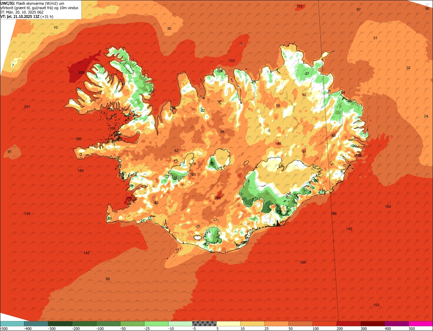
Task: Click the legend label 500
Action: 412,329
